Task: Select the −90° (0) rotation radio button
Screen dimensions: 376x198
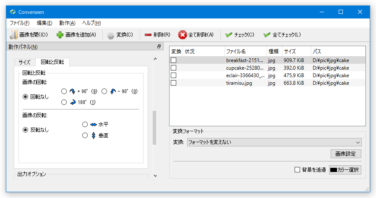Action: pos(104,91)
